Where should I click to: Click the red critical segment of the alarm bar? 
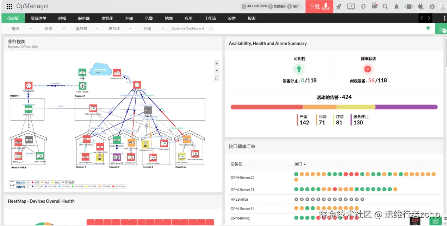point(267,107)
